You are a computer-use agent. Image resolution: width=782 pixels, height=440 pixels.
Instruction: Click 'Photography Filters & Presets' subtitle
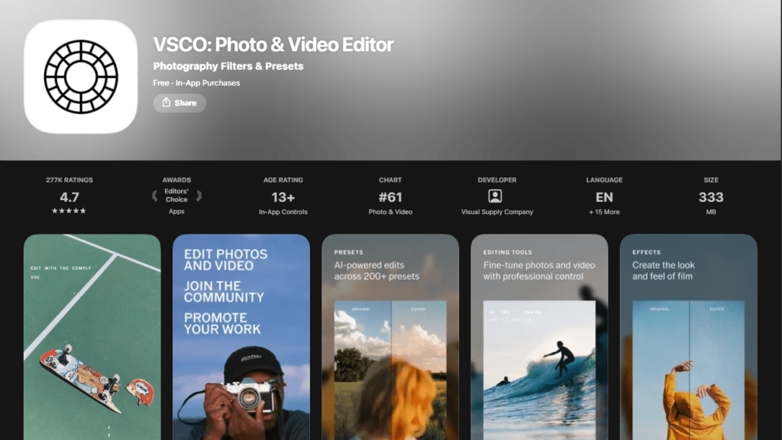[228, 66]
